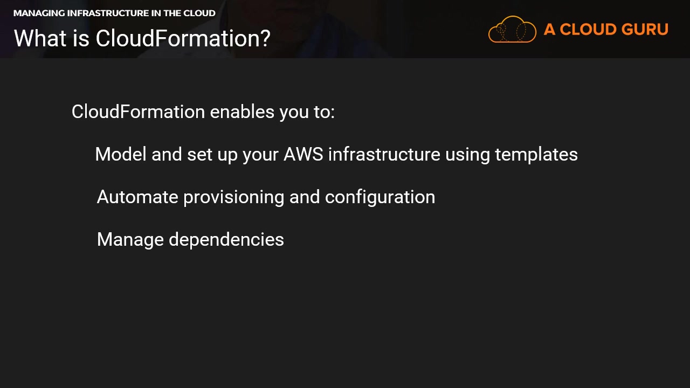This screenshot has height=388, width=690.
Task: Click the word "provisioning" in the second bullet
Action: 234,197
